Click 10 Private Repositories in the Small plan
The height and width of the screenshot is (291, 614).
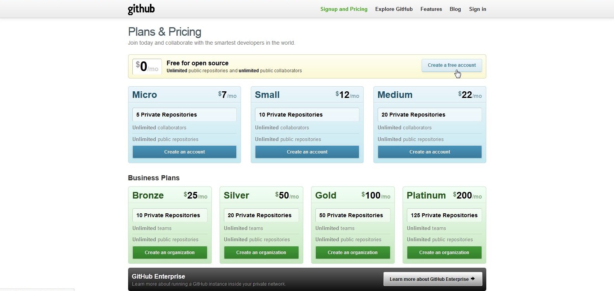coord(307,115)
